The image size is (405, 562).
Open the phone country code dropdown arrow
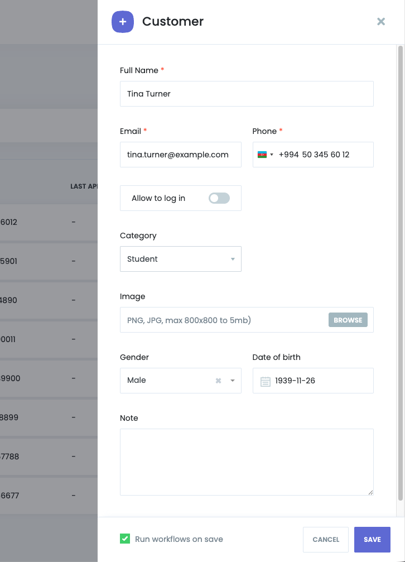272,155
